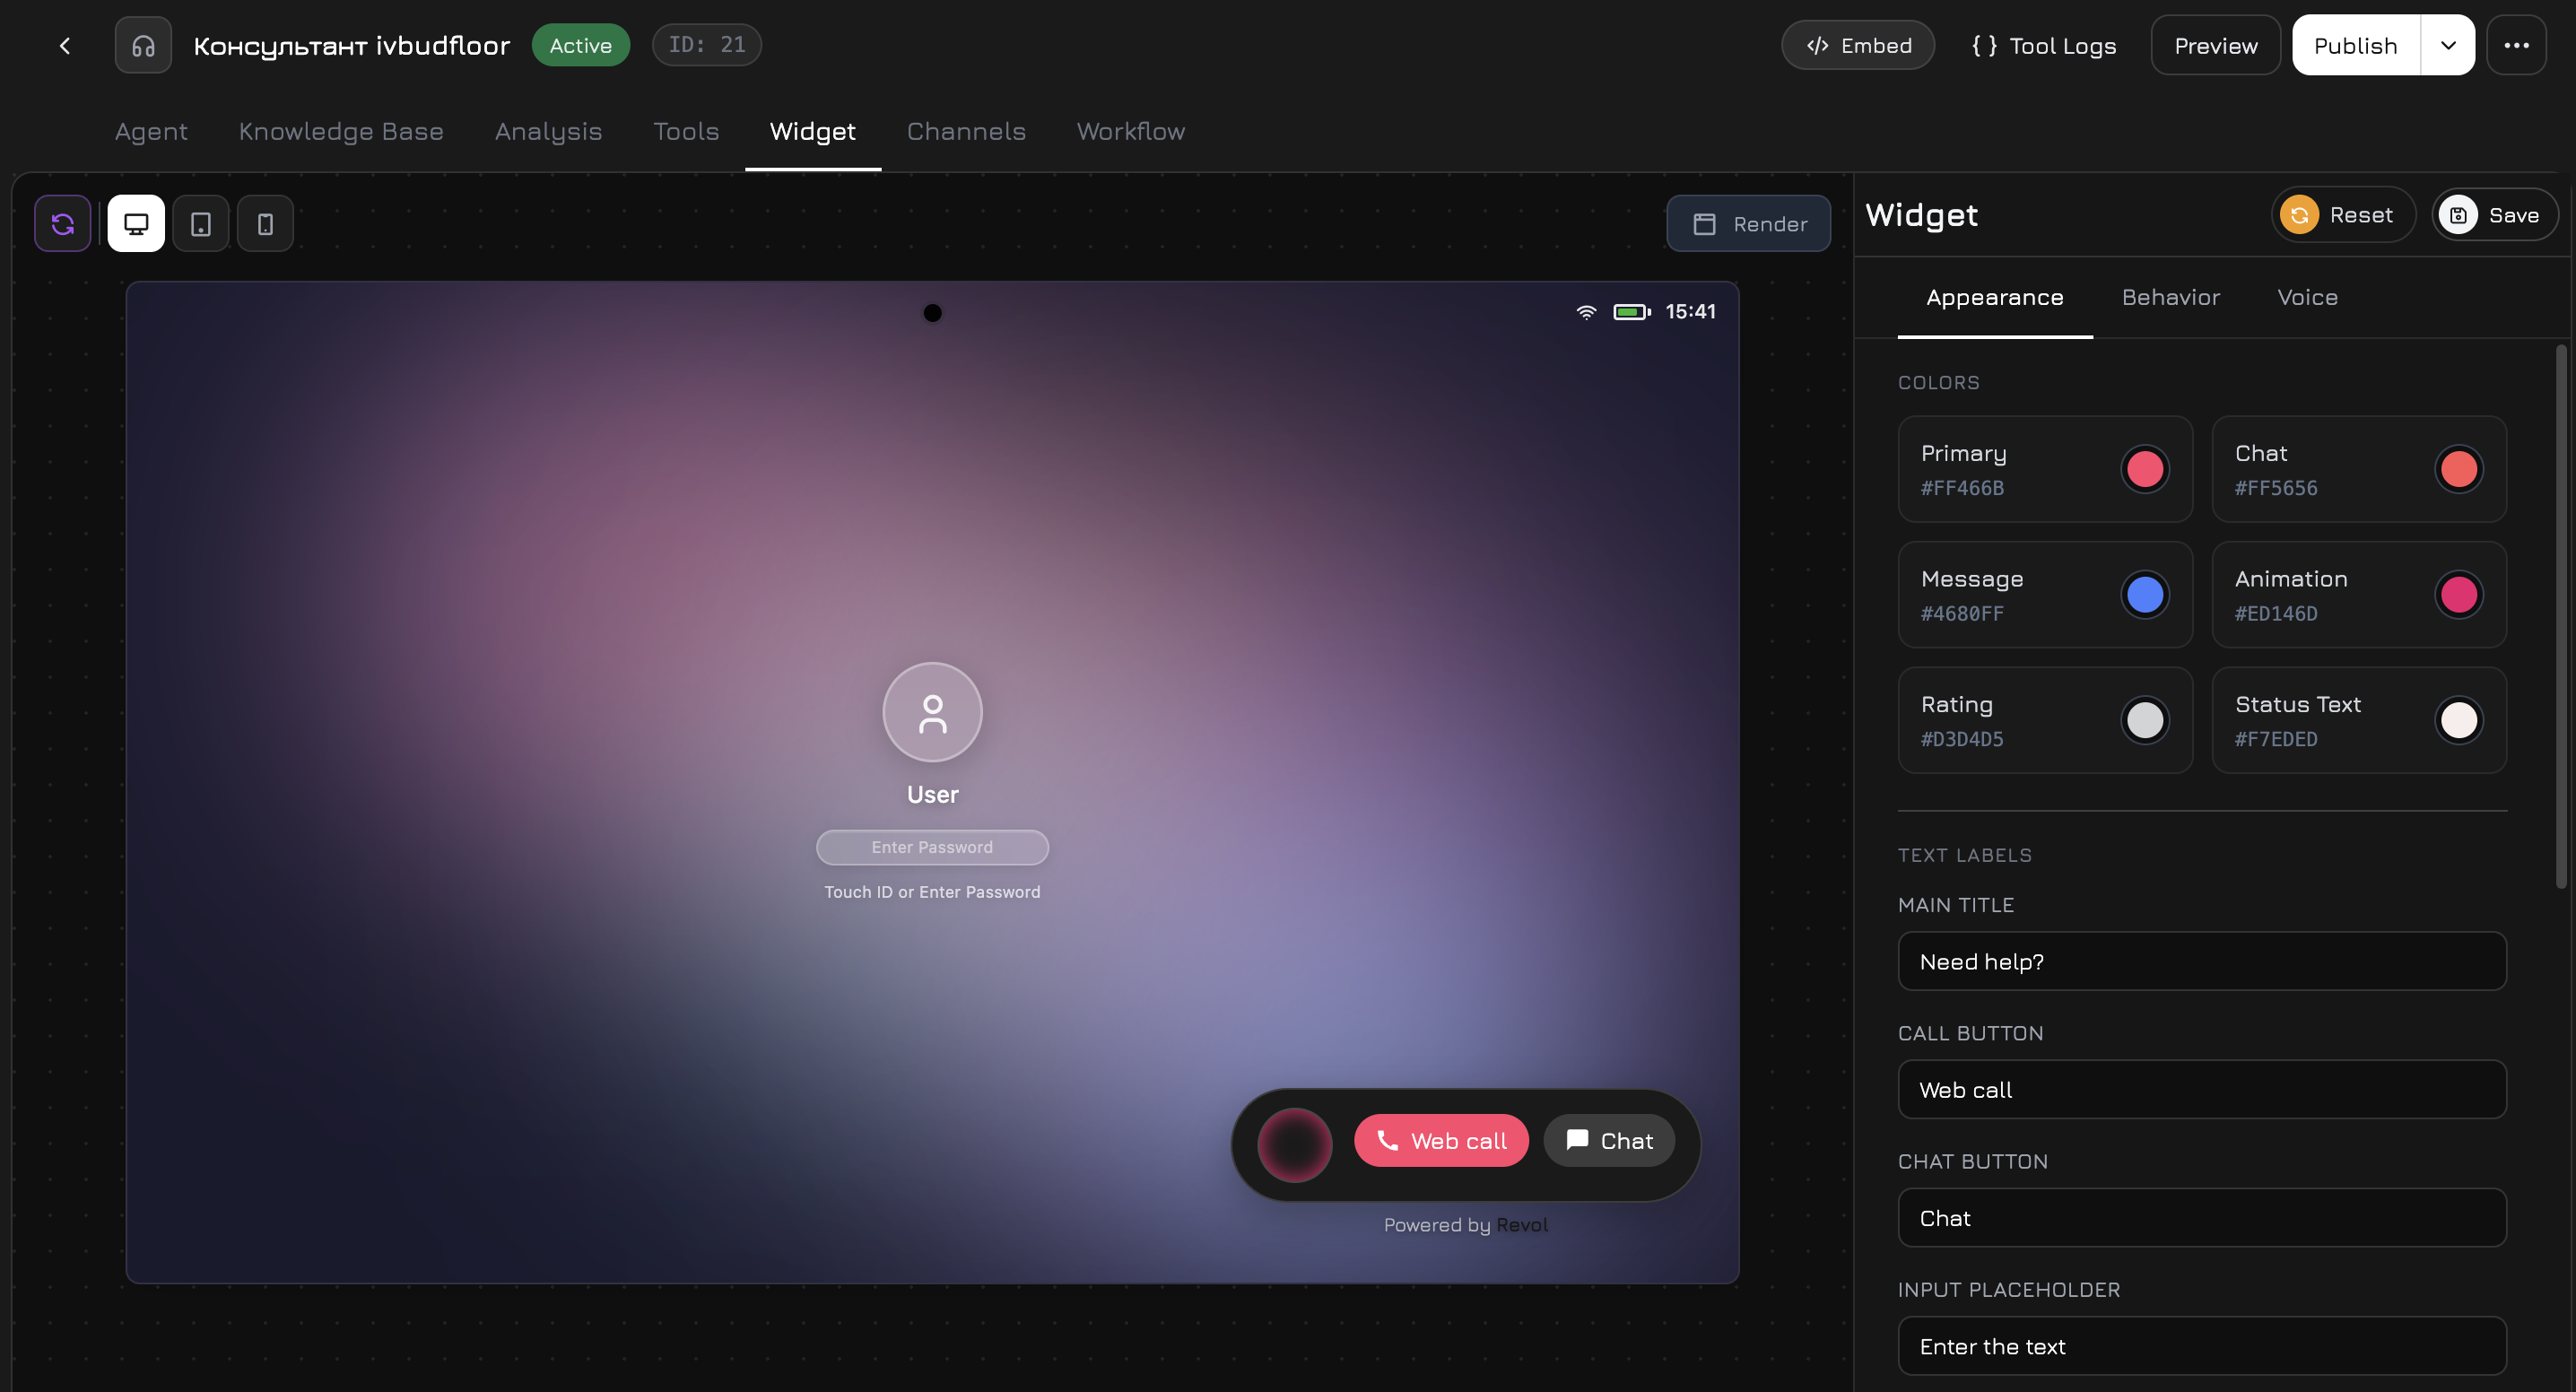The image size is (2576, 1392).
Task: Switch to tablet preview icon
Action: pyautogui.click(x=200, y=223)
